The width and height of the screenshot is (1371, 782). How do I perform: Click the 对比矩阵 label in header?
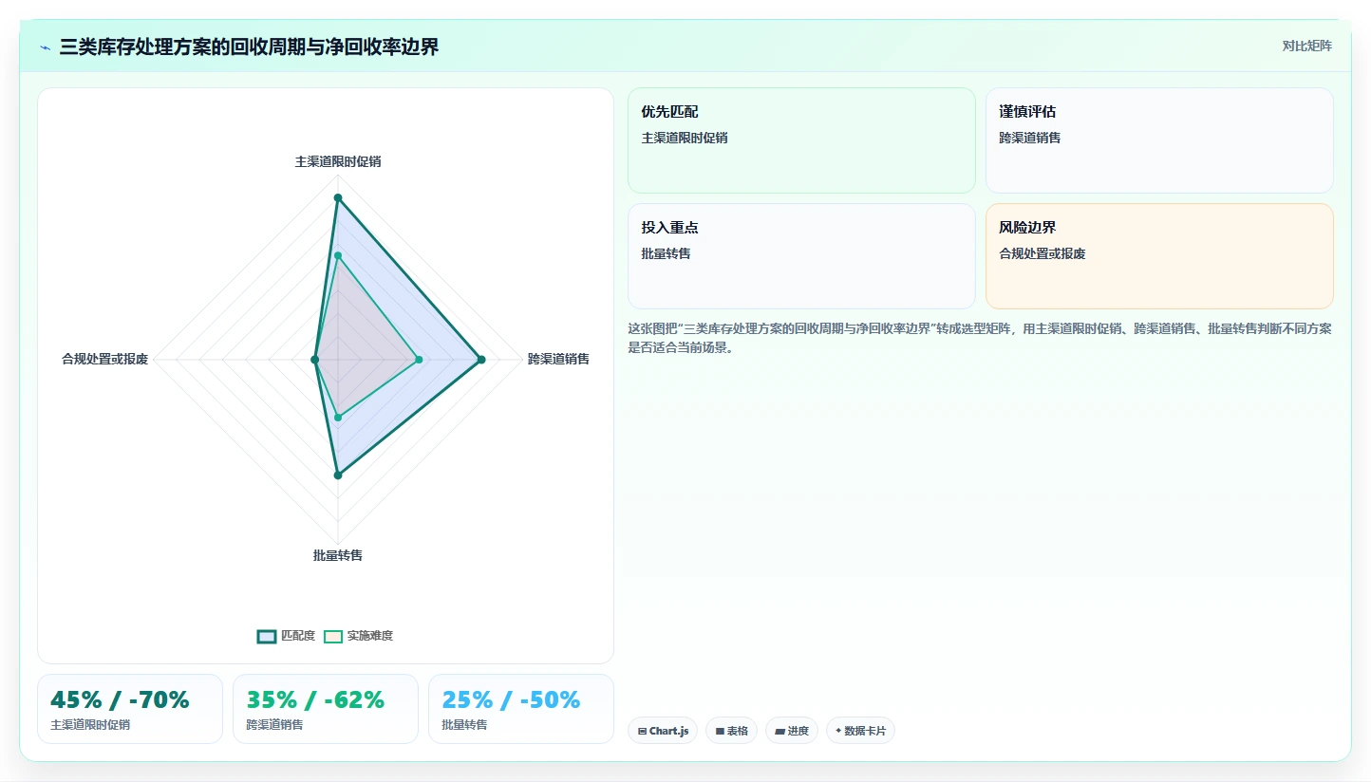pyautogui.click(x=1307, y=46)
